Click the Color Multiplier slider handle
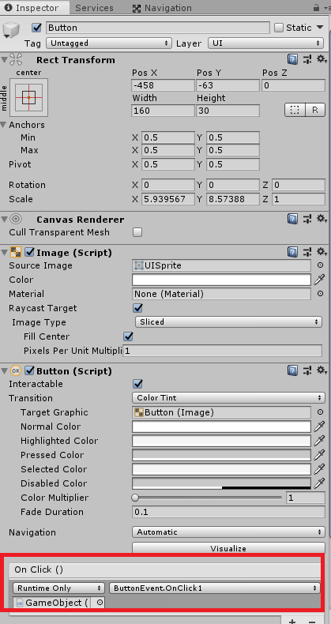The image size is (331, 624). (135, 498)
